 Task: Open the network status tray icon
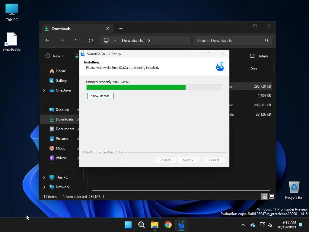tap(262, 225)
